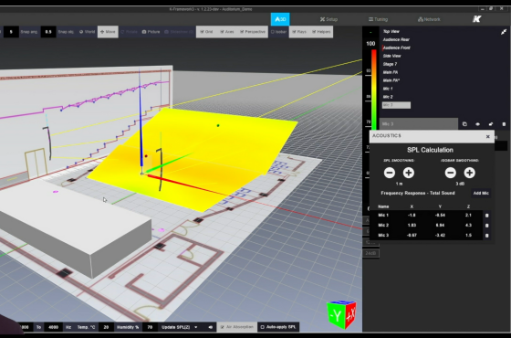Image resolution: width=511 pixels, height=338 pixels.
Task: Increase Isobar smoothing with plus button
Action: pyautogui.click(x=469, y=173)
